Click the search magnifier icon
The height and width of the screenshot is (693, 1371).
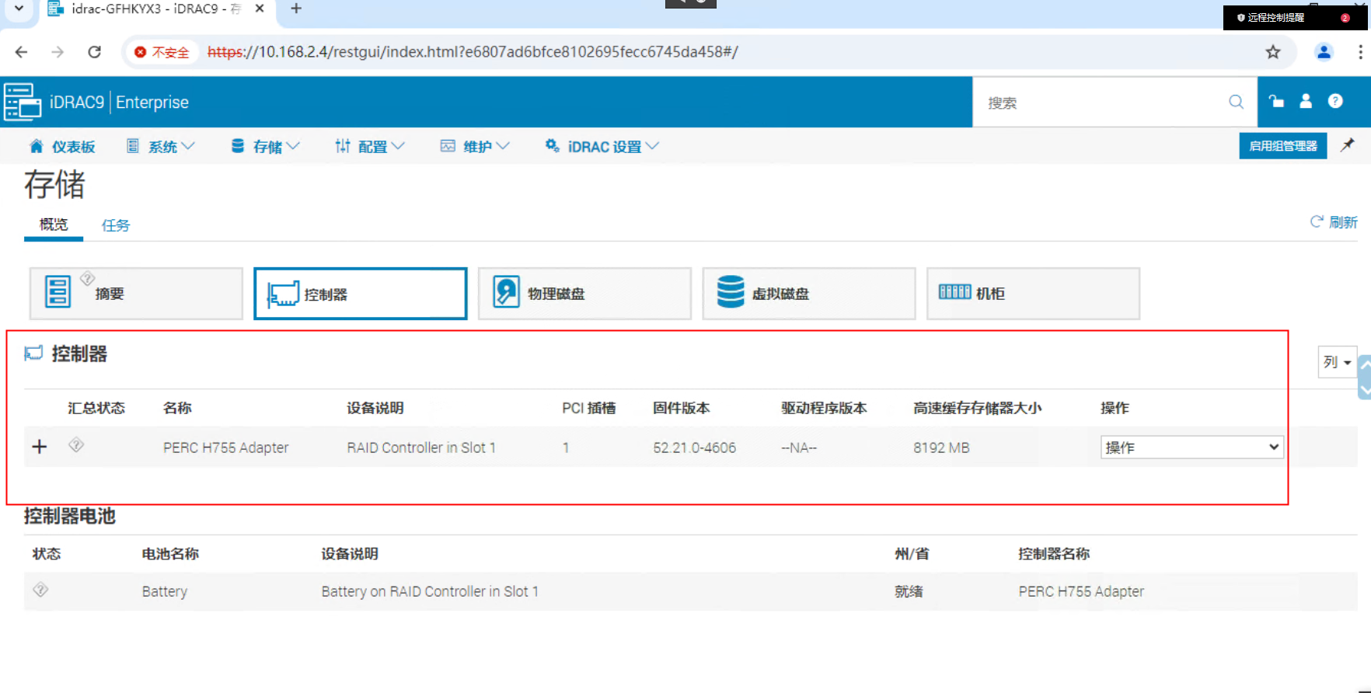1236,102
